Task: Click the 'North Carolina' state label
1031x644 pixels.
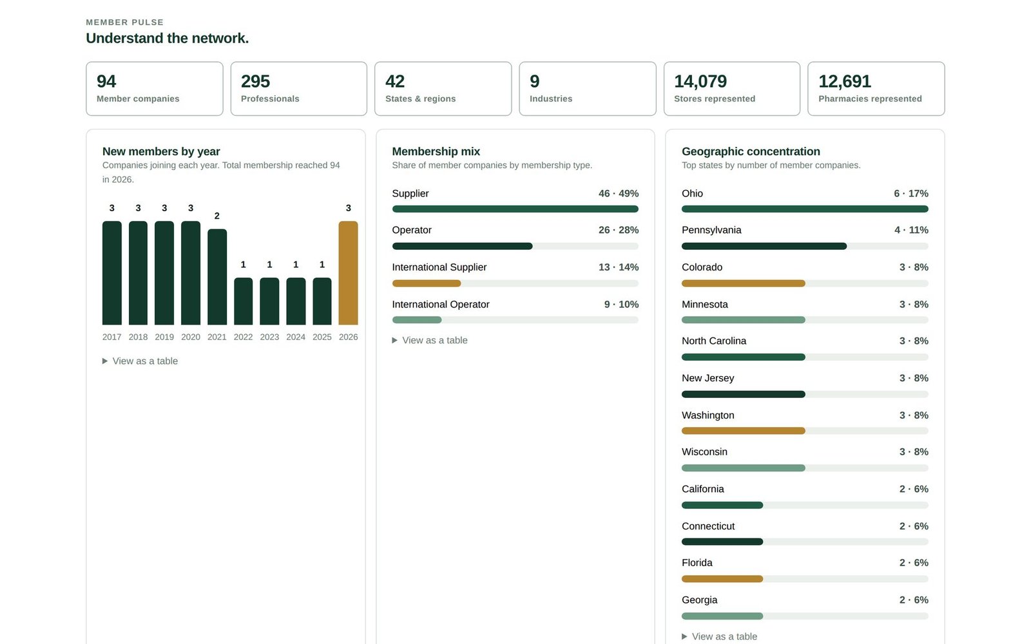Action: pyautogui.click(x=714, y=341)
